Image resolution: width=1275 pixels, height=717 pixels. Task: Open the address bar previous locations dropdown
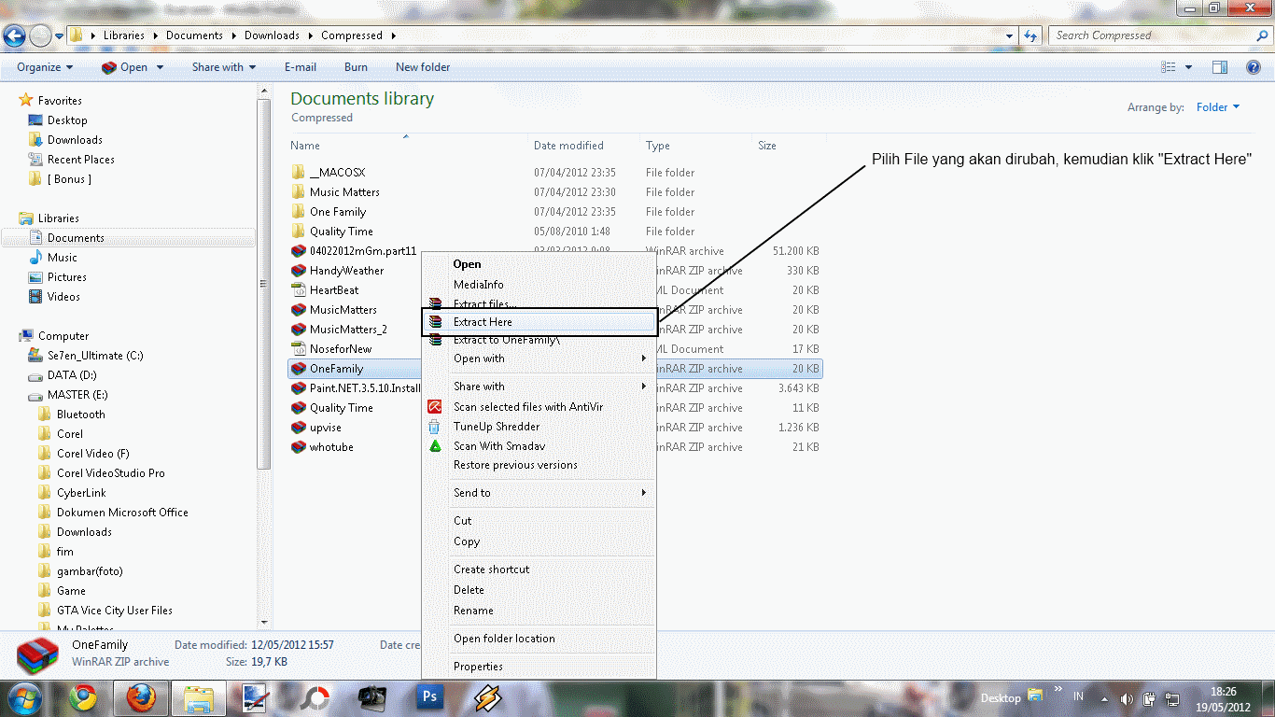(1010, 35)
